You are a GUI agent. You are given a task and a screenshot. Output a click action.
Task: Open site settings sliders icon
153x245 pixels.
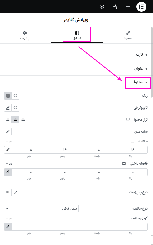point(115,7)
